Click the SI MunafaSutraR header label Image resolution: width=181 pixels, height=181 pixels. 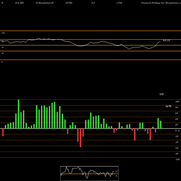pyautogui.click(x=45, y=3)
